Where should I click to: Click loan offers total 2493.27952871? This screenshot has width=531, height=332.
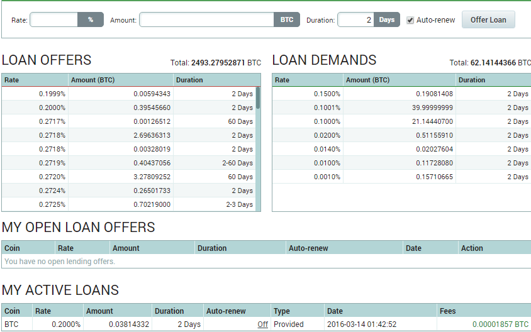tap(218, 63)
